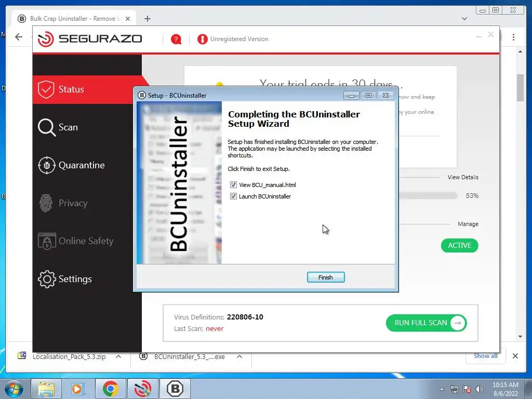This screenshot has width=532, height=399.
Task: Click Show all downloads
Action: click(486, 355)
